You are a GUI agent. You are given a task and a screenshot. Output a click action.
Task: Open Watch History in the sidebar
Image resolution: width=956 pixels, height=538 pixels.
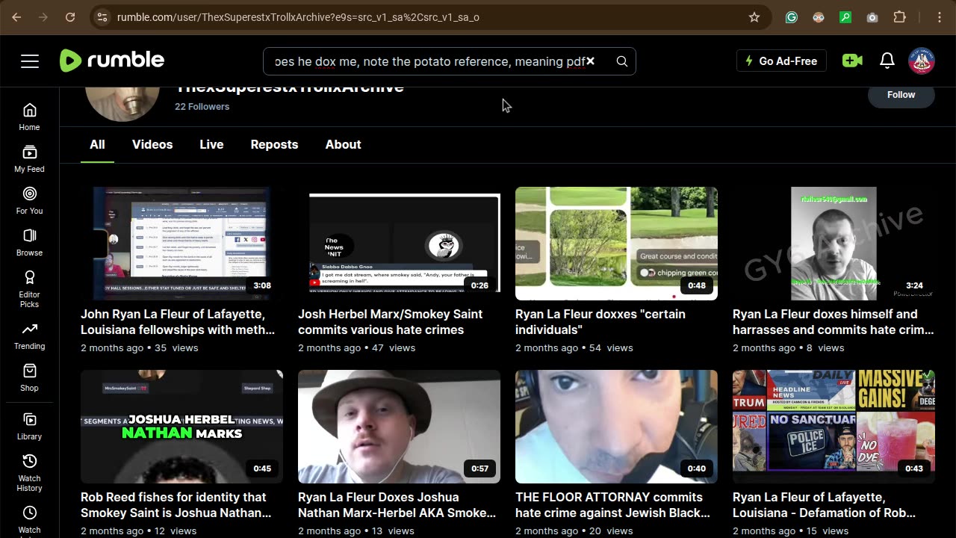30,472
